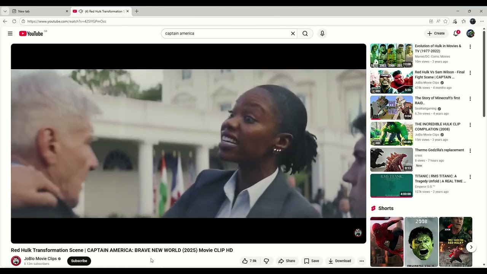Clear the search box text

[293, 33]
